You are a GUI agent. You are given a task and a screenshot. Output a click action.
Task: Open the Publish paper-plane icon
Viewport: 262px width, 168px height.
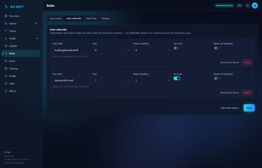pos(6,46)
